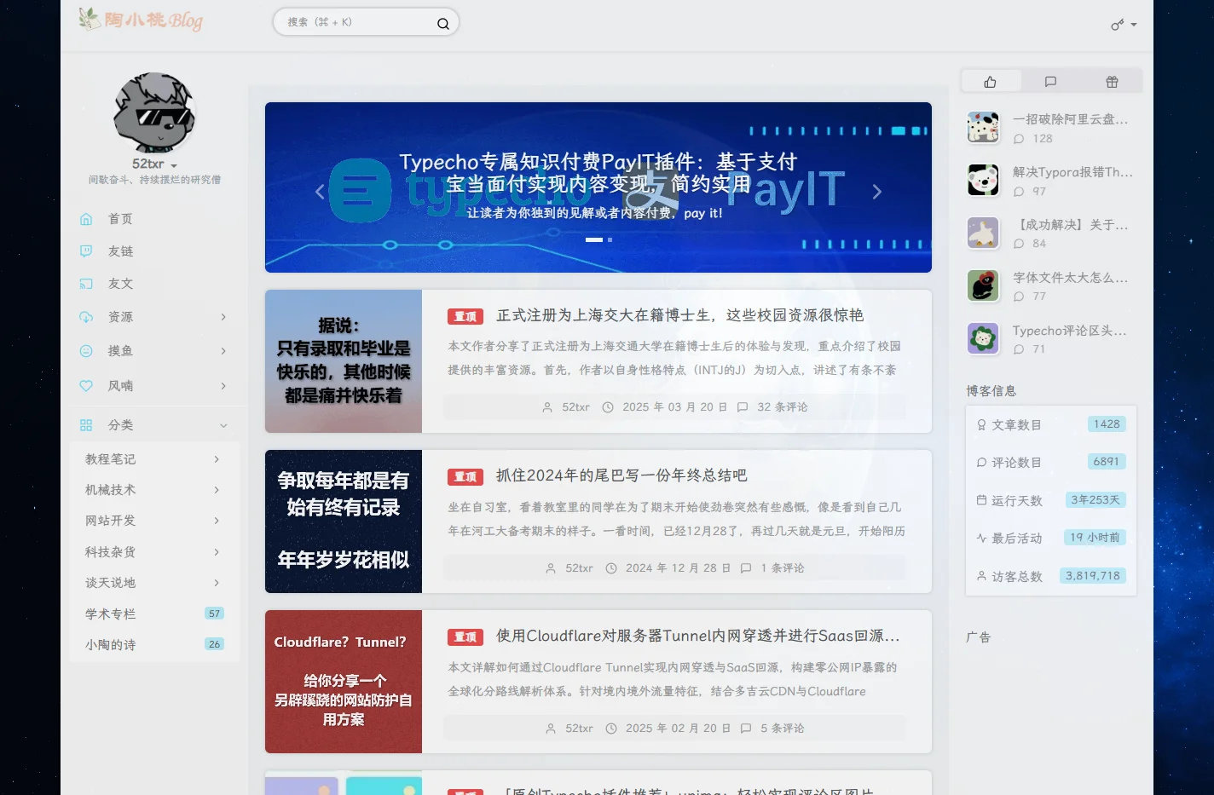
Task: Switch to the gift box tab
Action: [1112, 82]
